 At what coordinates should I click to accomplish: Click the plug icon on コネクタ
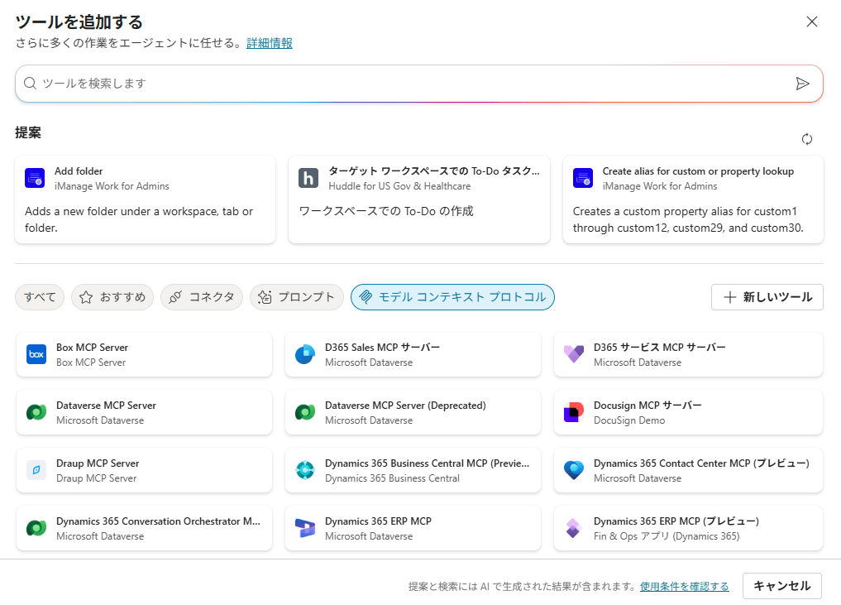point(175,297)
